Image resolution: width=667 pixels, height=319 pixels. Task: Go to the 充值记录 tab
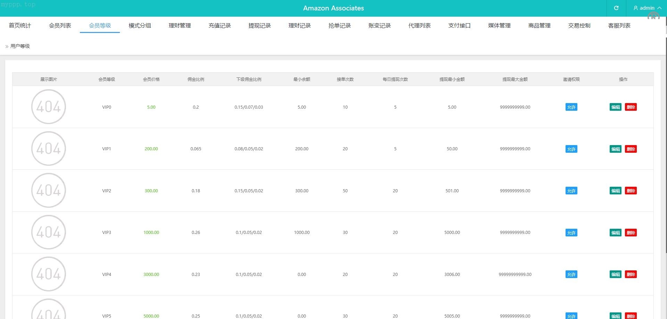[x=220, y=26]
